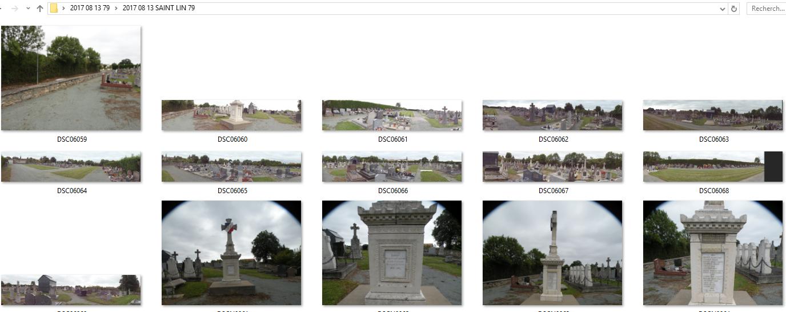Select panorama thumbnail DSC06061

(x=392, y=115)
